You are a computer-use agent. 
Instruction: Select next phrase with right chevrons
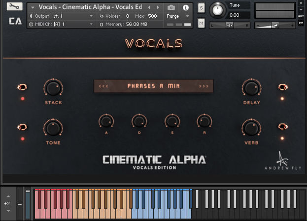coord(204,86)
